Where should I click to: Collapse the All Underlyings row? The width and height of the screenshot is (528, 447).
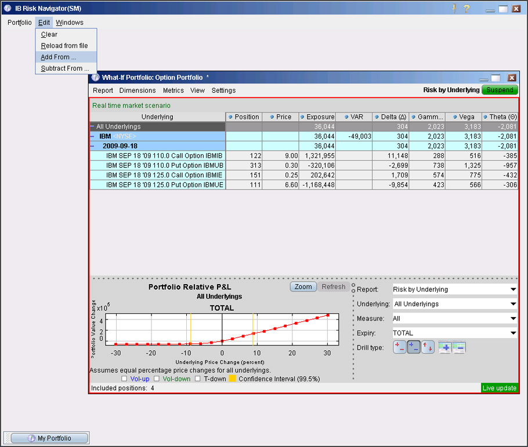point(92,126)
